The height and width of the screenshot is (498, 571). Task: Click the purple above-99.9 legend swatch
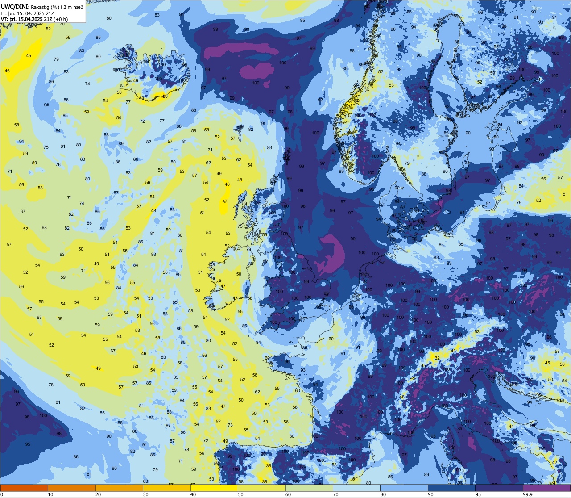tap(546, 488)
